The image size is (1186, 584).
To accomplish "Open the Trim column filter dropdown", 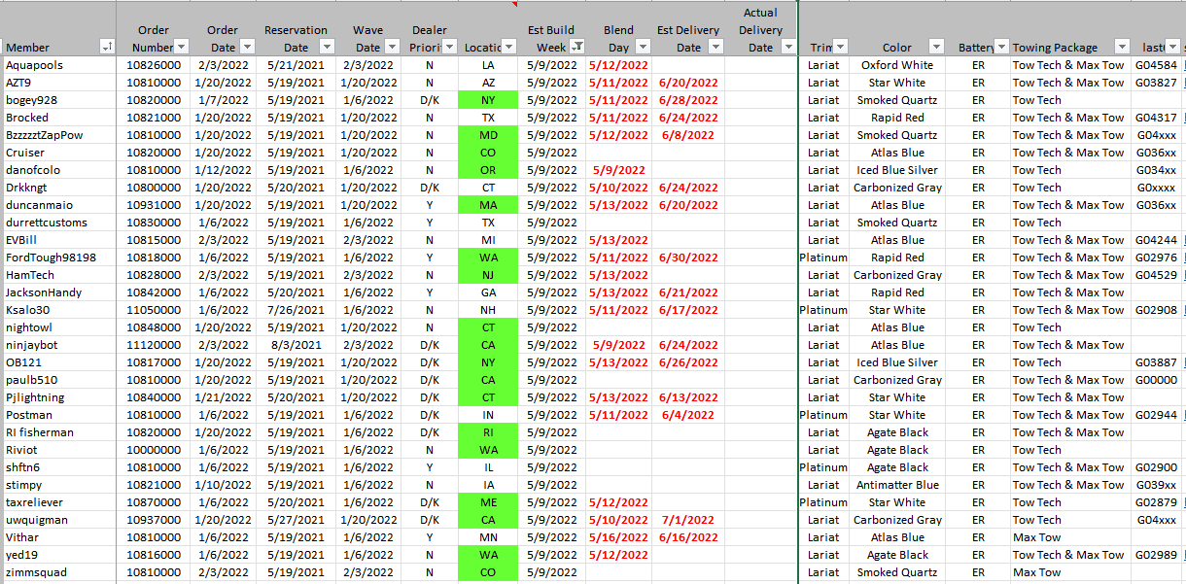I will (x=840, y=47).
